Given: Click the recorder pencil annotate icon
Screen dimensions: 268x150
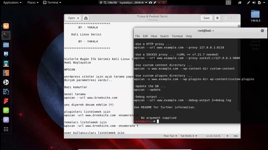Looking at the screenshot, I should tap(155, 2).
